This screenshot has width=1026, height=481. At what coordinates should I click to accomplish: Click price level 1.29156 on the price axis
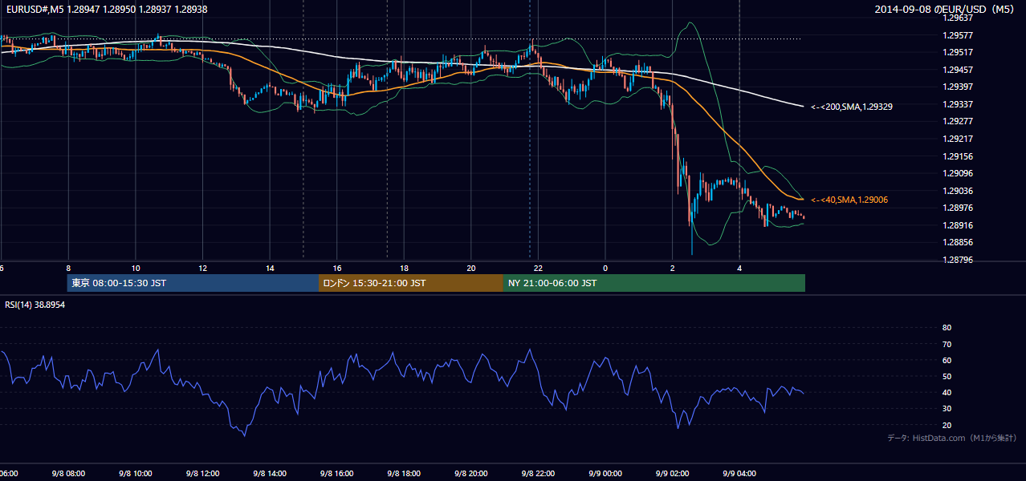[957, 156]
